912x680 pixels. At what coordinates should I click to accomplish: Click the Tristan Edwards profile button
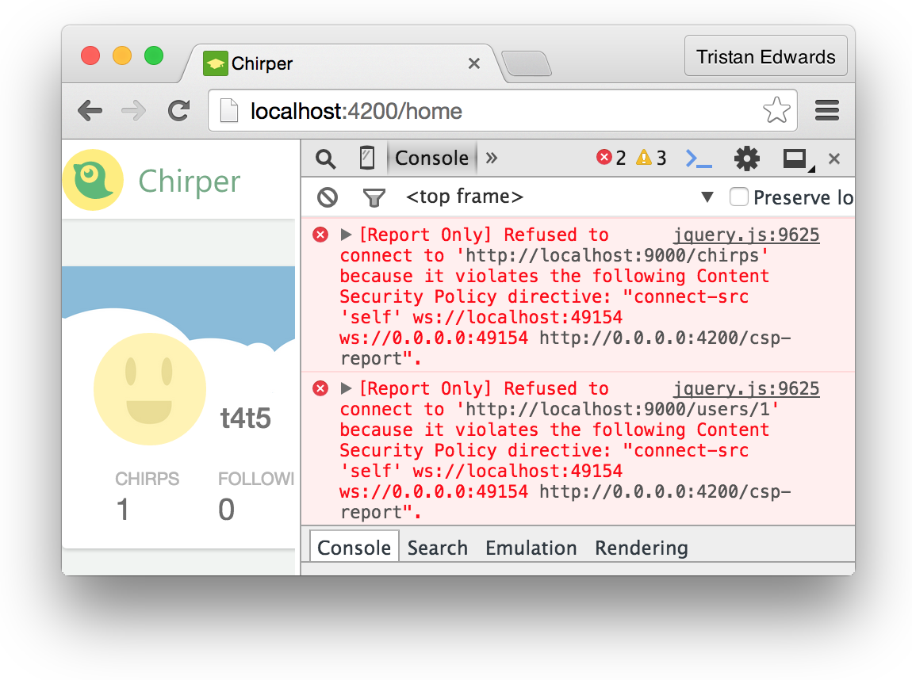765,57
